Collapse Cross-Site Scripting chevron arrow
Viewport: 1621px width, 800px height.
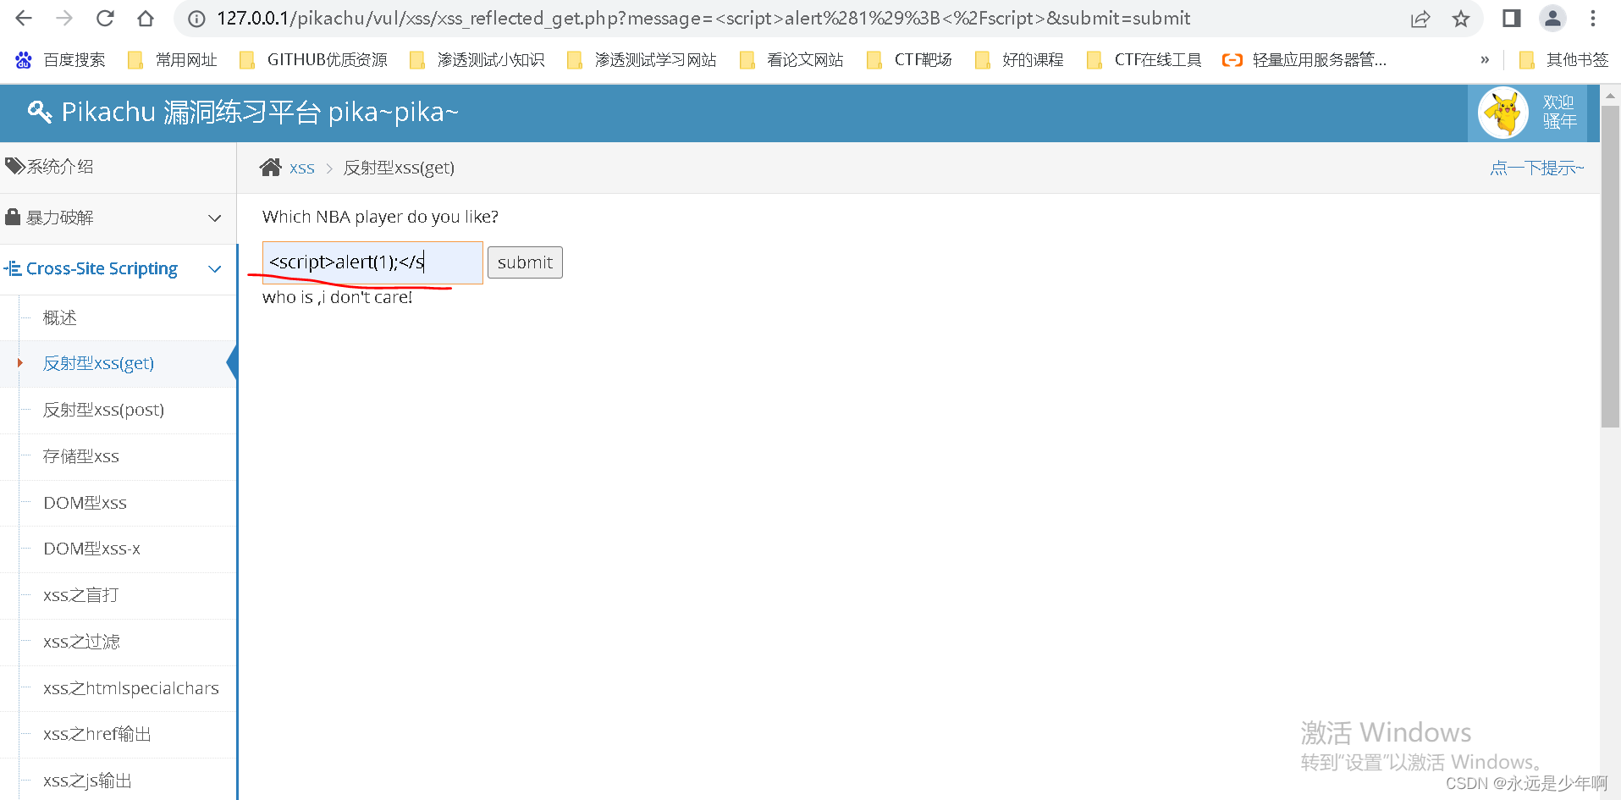click(x=215, y=268)
